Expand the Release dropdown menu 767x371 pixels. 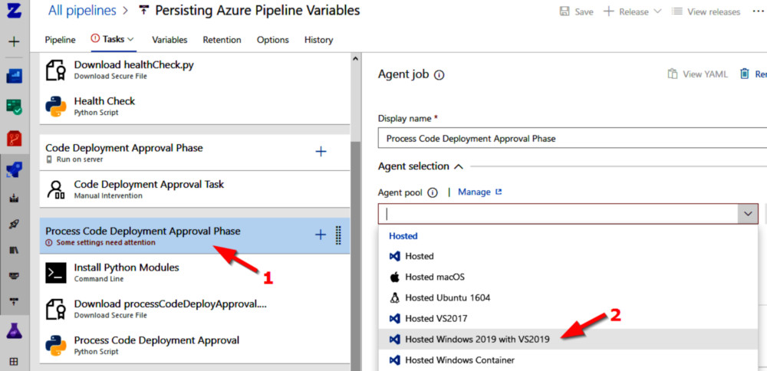click(657, 11)
